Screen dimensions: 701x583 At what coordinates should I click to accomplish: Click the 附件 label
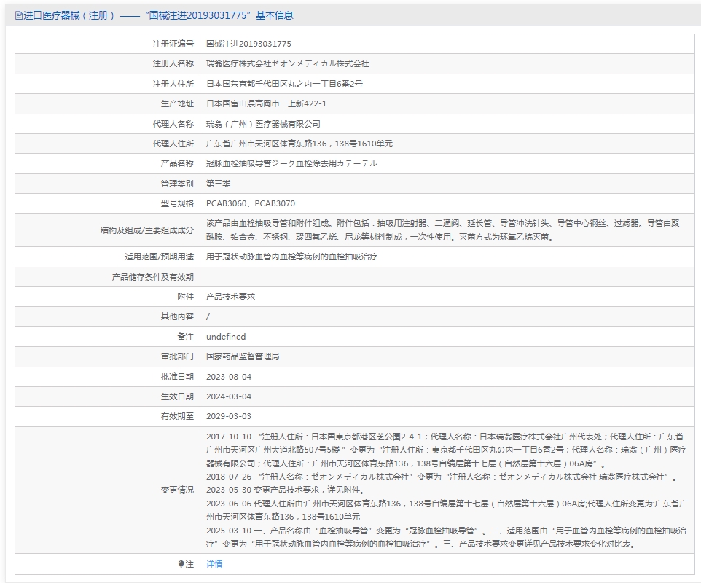(186, 297)
